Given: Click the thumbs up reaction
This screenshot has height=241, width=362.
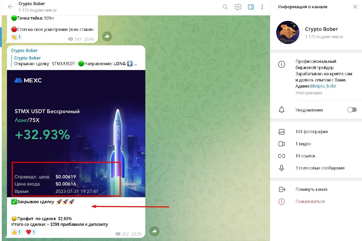Looking at the screenshot, I should click(16, 232).
